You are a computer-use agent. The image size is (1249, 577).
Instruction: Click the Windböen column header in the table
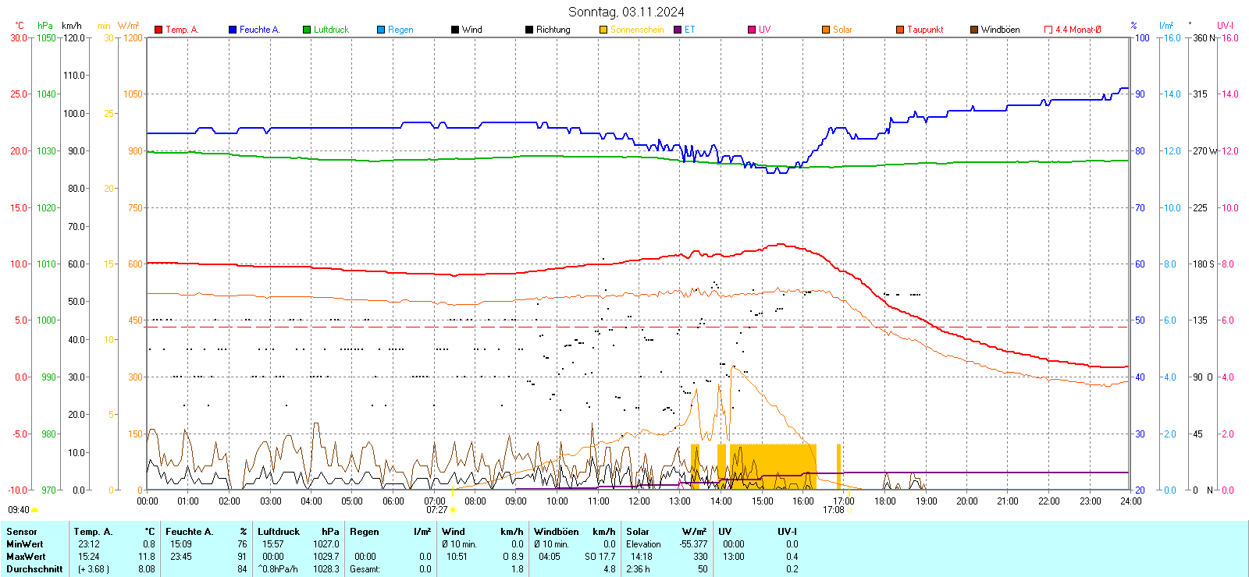557,532
